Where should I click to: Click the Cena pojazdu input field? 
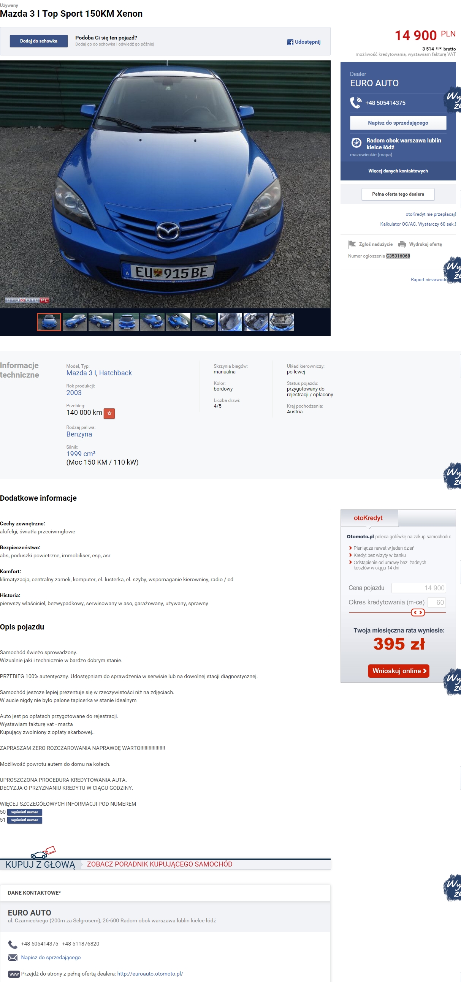coord(418,588)
